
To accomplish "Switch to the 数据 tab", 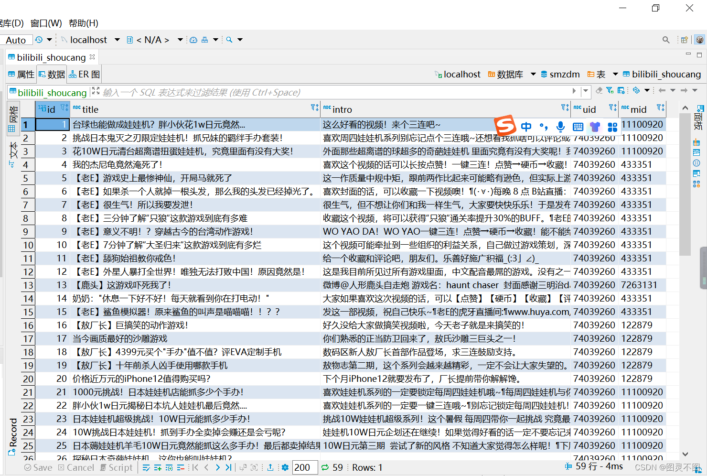I will [52, 75].
